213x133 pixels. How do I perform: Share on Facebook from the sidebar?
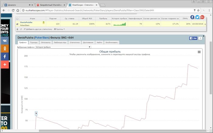click(5, 56)
